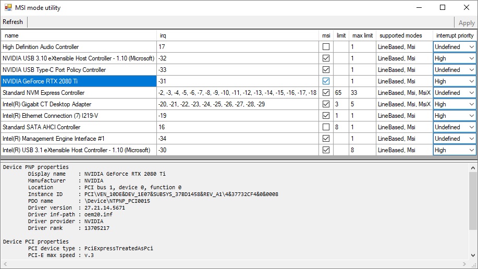Click the Refresh toolbar button
Viewport: 478px width, 269px height.
click(13, 22)
